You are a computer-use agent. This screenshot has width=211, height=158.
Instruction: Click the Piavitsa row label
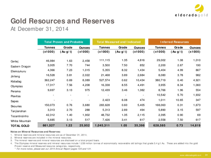16,96
